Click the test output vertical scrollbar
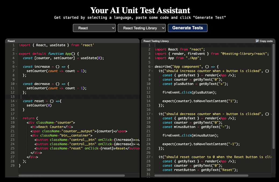The width and height of the screenshot is (279, 182). pos(274,97)
